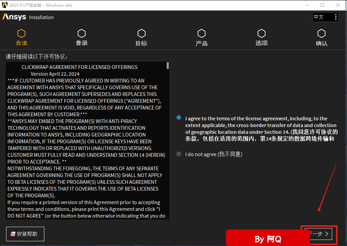Open the three-dot menu beside 中文
Viewport: 347px width, 246px height.
(336, 17)
